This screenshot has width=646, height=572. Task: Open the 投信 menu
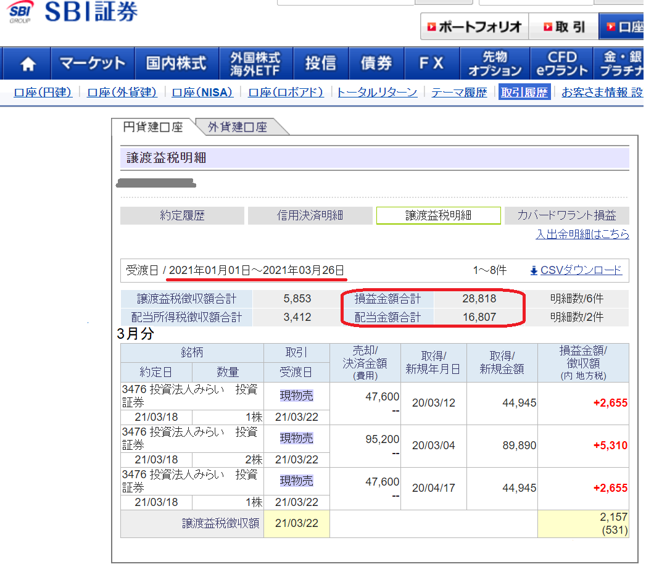320,64
